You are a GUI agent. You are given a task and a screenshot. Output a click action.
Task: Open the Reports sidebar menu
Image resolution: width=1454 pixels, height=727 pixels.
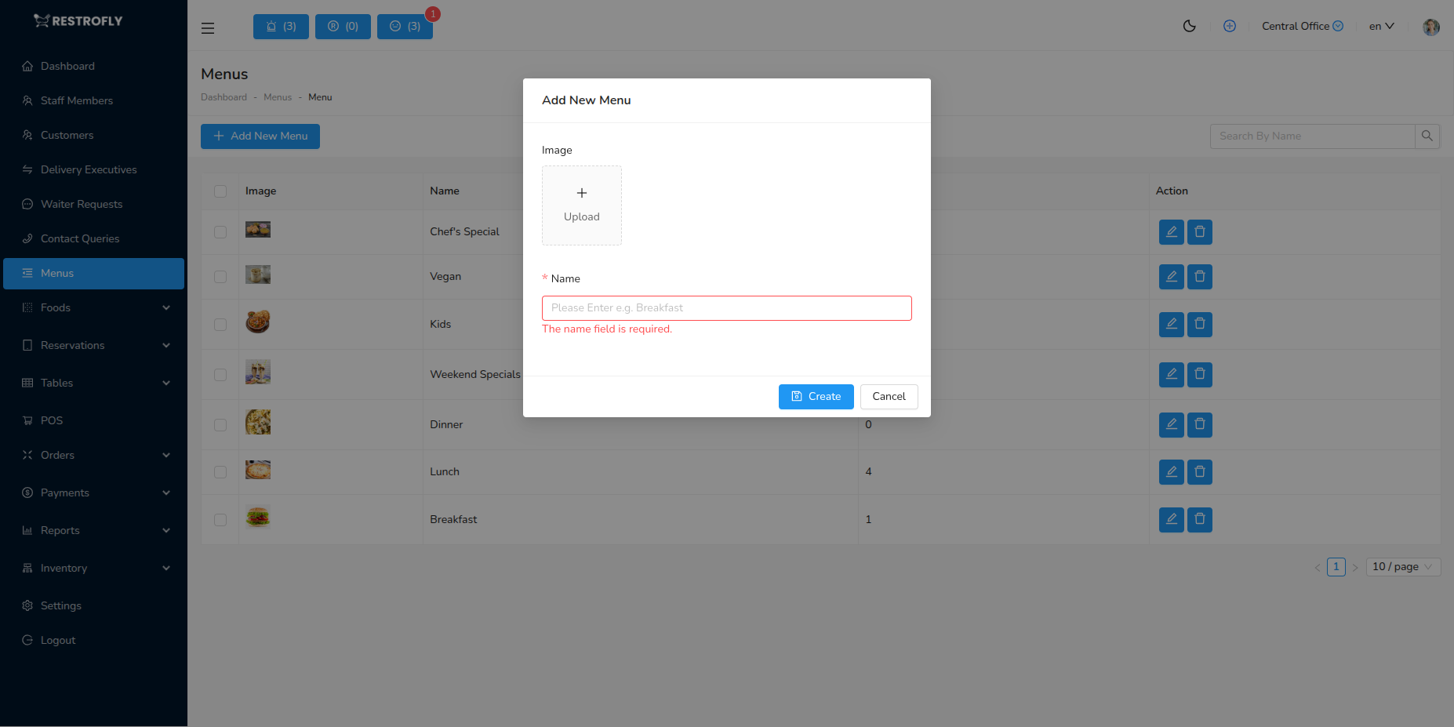93,530
